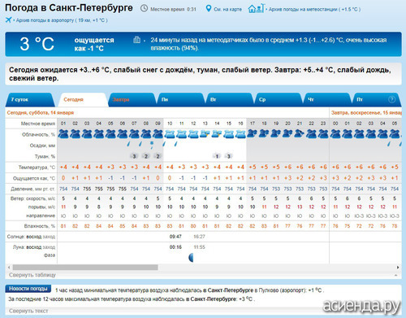Collapse the table via Свернуть таблицу
This screenshot has width=406, height=318.
pyautogui.click(x=32, y=275)
